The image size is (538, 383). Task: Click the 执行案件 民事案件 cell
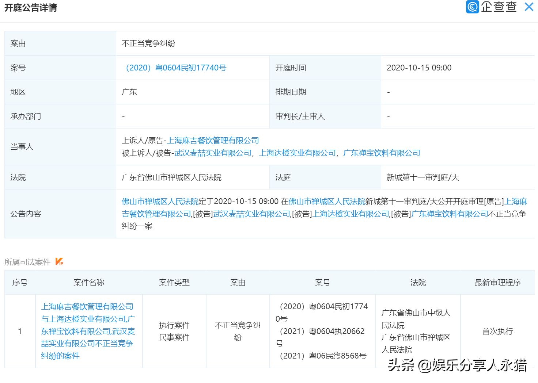[174, 331]
